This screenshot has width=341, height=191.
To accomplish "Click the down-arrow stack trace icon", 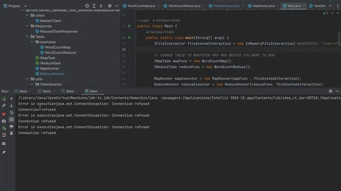I will tap(11, 106).
